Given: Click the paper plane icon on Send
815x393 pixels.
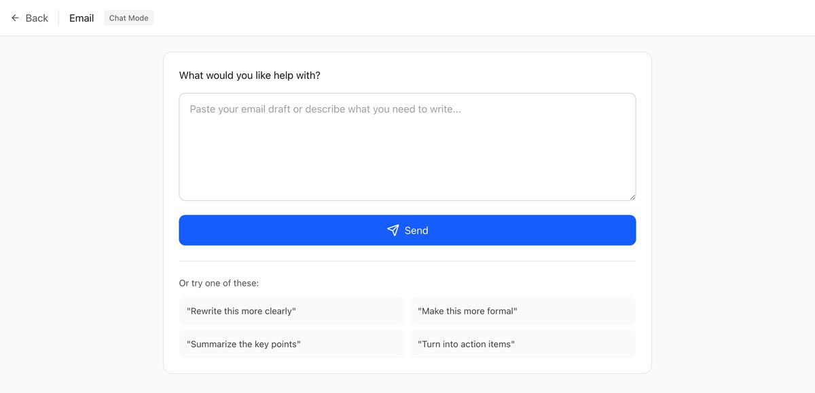Looking at the screenshot, I should coord(393,230).
